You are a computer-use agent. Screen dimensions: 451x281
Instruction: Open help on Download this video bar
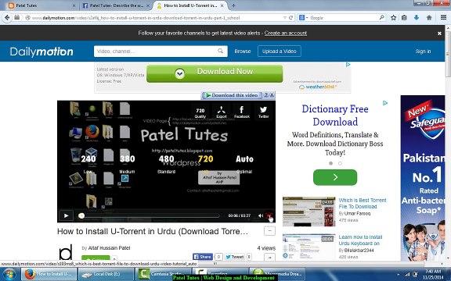pyautogui.click(x=266, y=95)
